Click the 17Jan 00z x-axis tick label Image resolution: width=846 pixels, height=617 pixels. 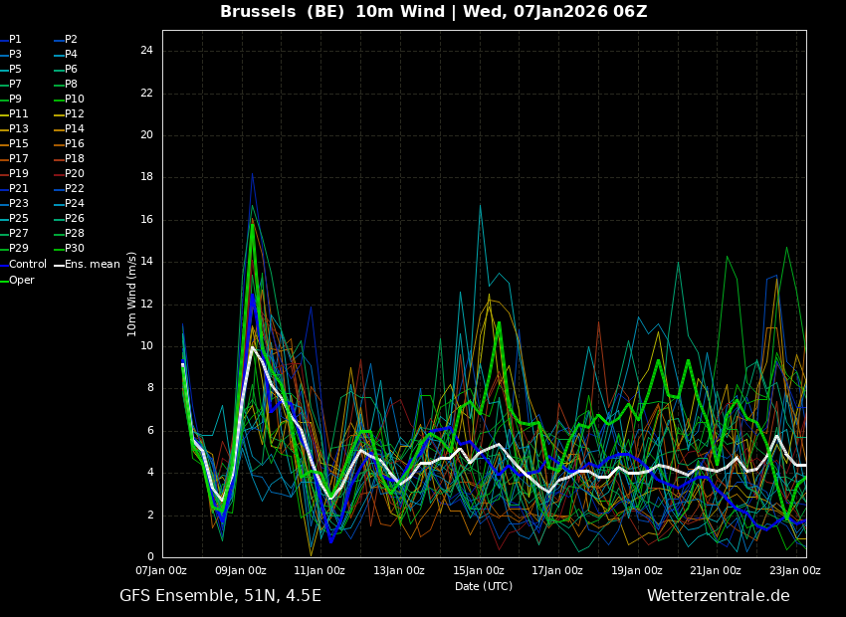pos(557,570)
